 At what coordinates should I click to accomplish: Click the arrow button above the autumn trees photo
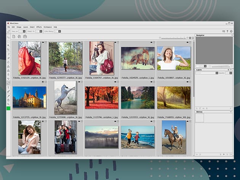click(x=115, y=82)
